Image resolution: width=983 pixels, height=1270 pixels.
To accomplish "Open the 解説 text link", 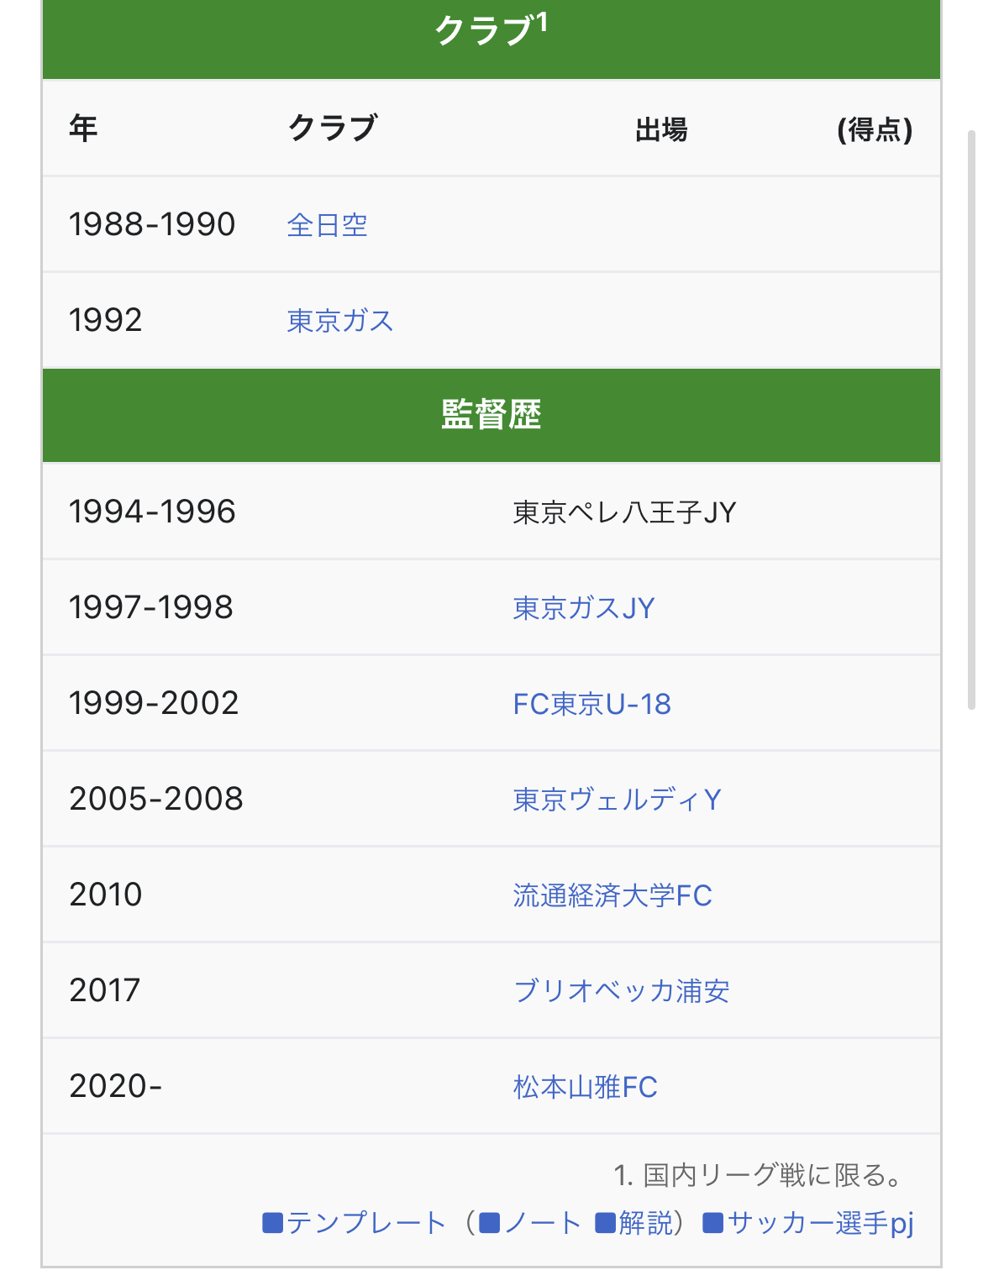I will [646, 1223].
